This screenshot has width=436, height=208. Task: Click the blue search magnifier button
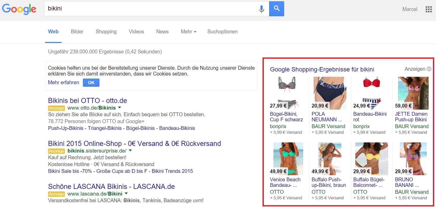[277, 9]
